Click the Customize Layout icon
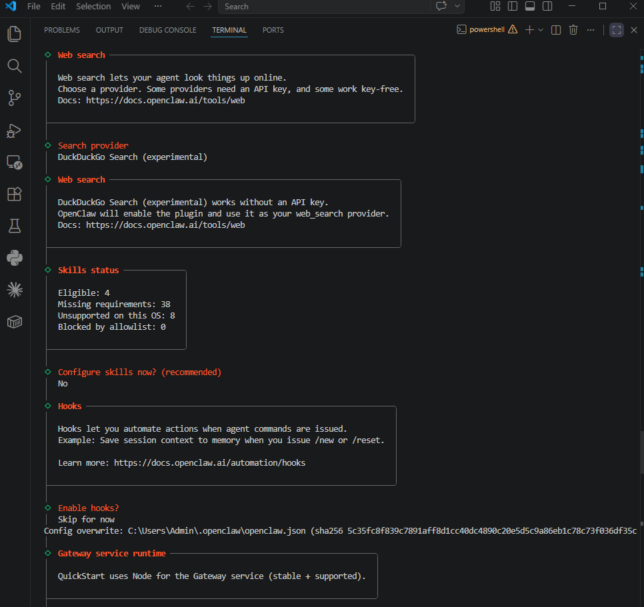 click(495, 6)
